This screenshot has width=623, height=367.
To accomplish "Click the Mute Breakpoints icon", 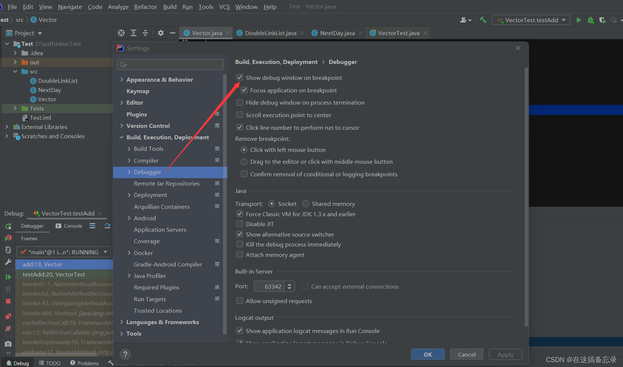I will tap(8, 329).
